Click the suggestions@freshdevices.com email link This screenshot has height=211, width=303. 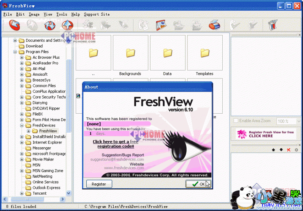click(x=117, y=159)
